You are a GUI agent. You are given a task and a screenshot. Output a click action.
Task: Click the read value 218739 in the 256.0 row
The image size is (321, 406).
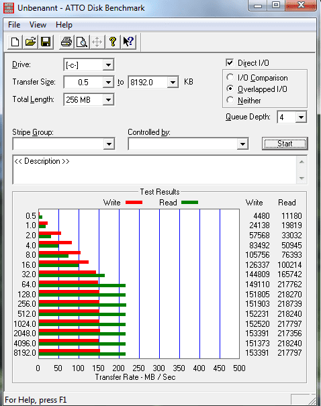click(x=289, y=303)
